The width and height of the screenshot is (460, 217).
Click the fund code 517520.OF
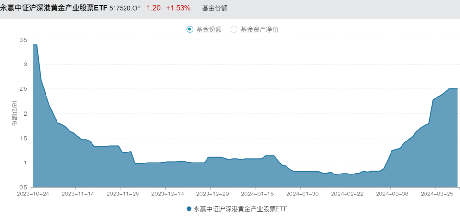click(x=126, y=8)
